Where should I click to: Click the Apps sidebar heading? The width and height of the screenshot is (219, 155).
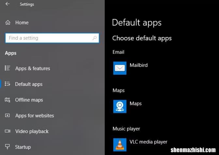[11, 53]
